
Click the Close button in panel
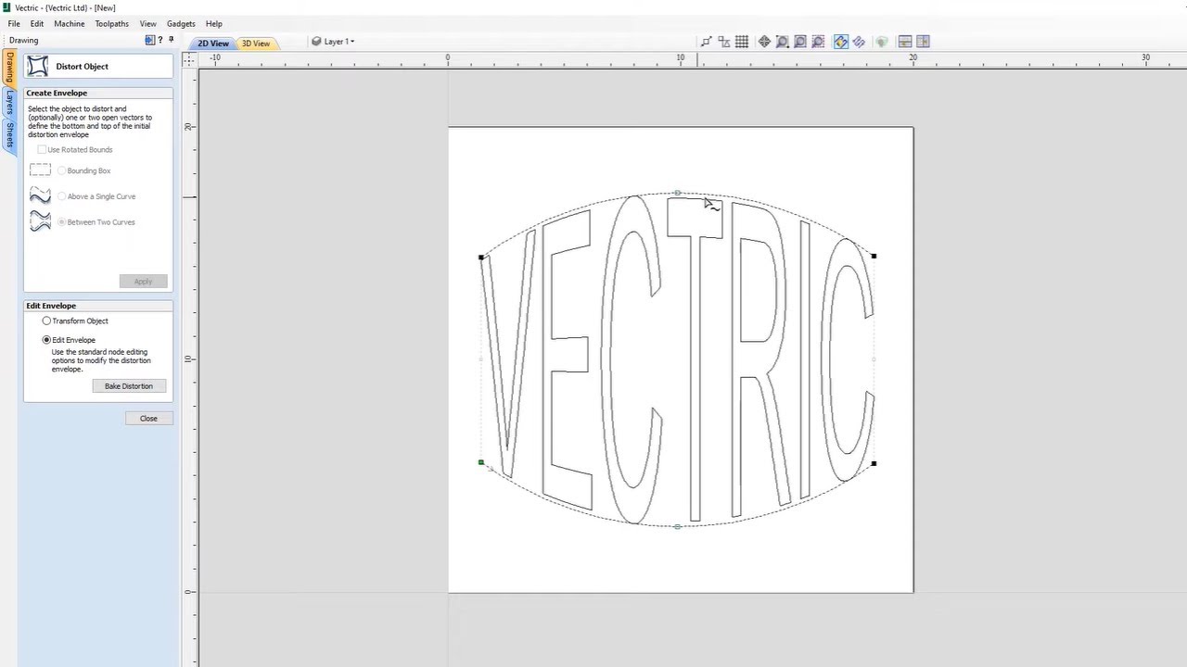[148, 419]
